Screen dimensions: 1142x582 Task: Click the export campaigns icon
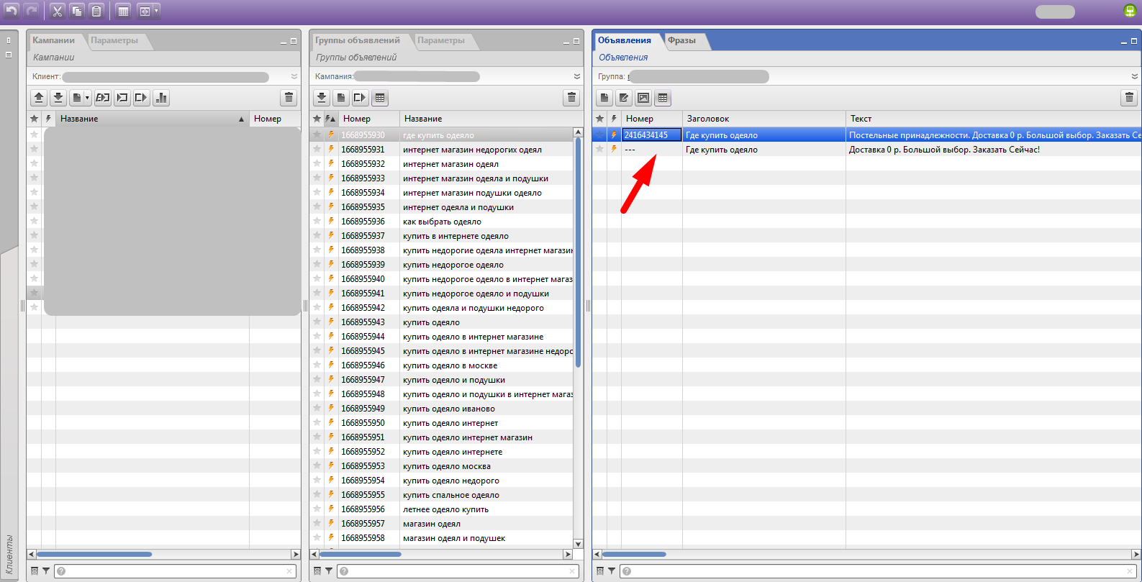(142, 98)
